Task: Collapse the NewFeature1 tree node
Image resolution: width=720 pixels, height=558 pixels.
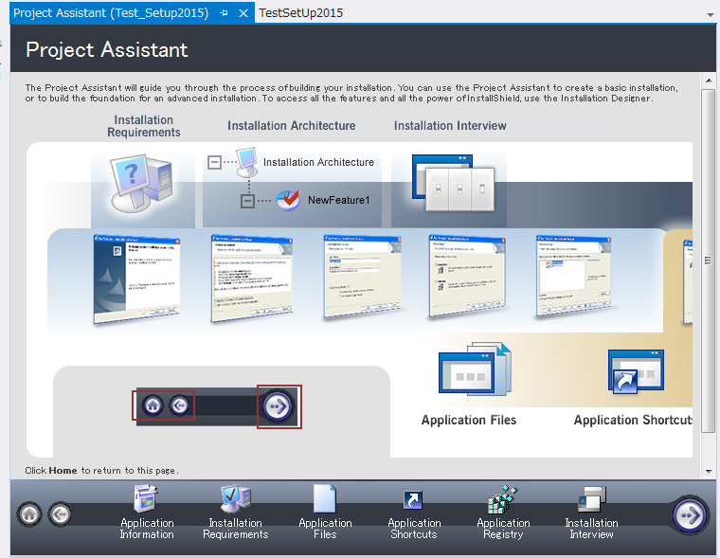Action: point(248,201)
